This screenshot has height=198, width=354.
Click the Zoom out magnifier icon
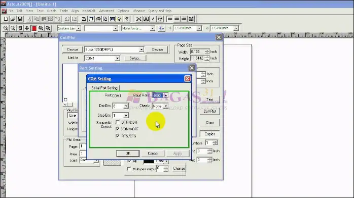click(x=13, y=28)
